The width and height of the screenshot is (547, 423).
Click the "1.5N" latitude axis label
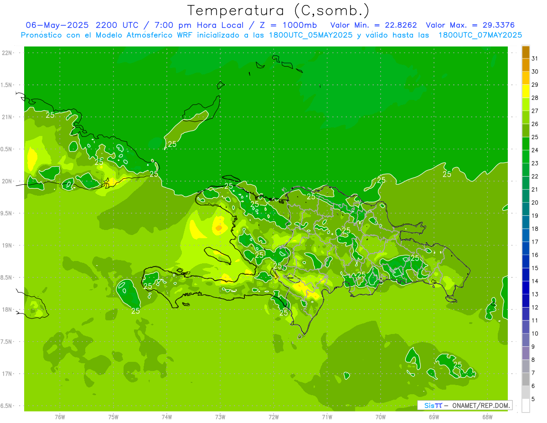pos(7,85)
